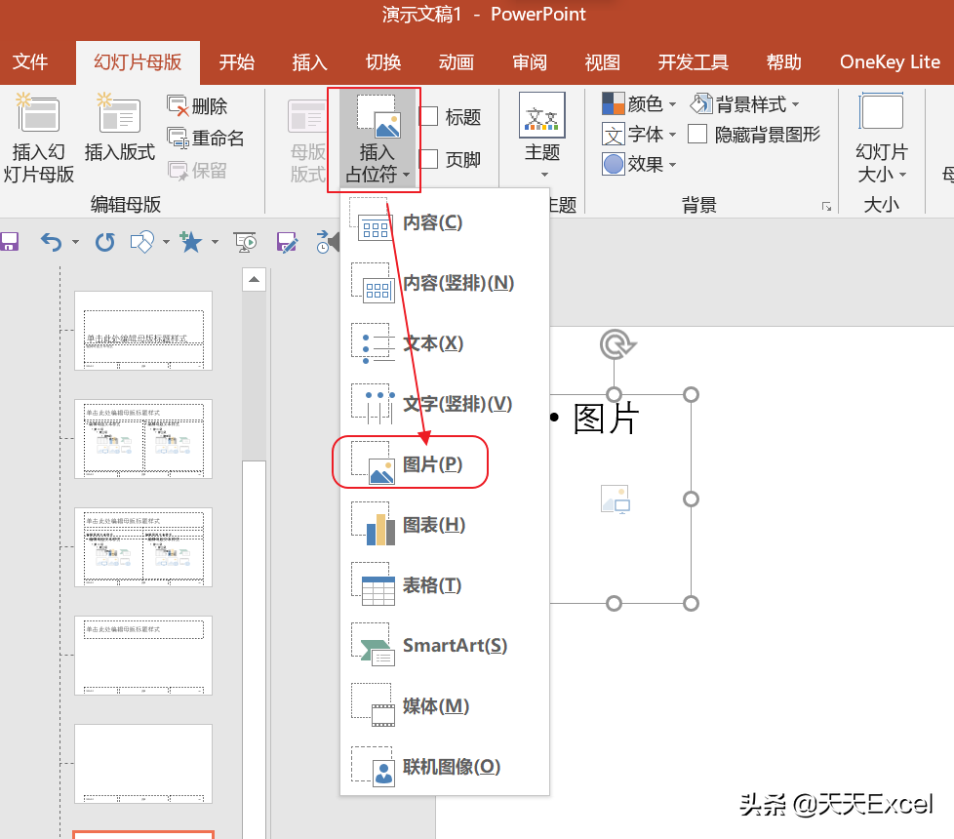Expand the Fonts (字体) dropdown
This screenshot has height=839, width=954.
(640, 134)
